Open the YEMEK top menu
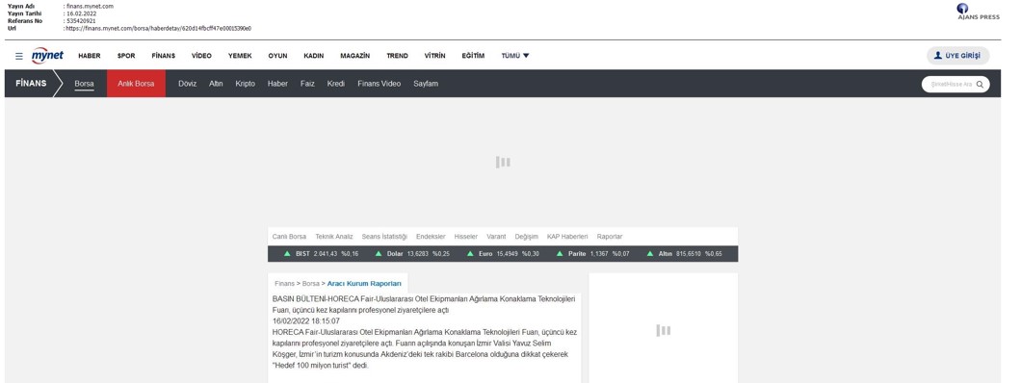Image resolution: width=1021 pixels, height=383 pixels. click(240, 56)
